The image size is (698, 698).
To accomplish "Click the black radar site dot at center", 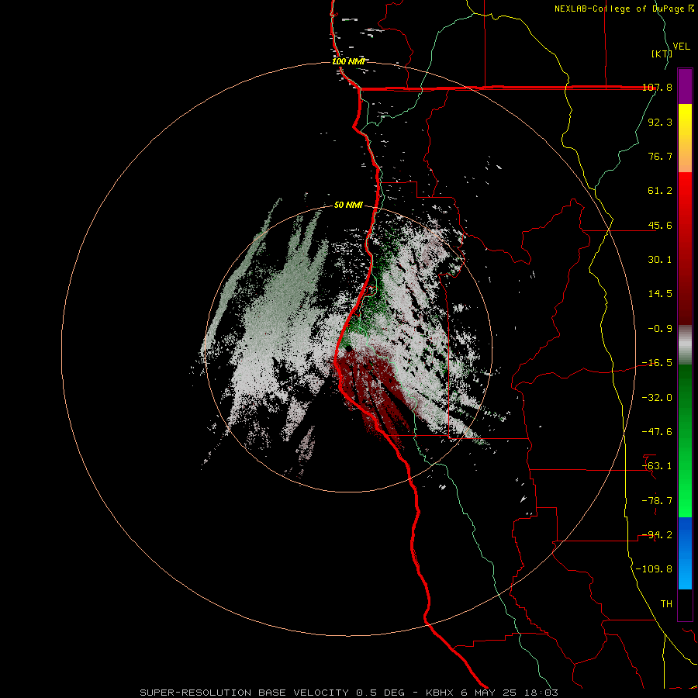I will coord(348,348).
